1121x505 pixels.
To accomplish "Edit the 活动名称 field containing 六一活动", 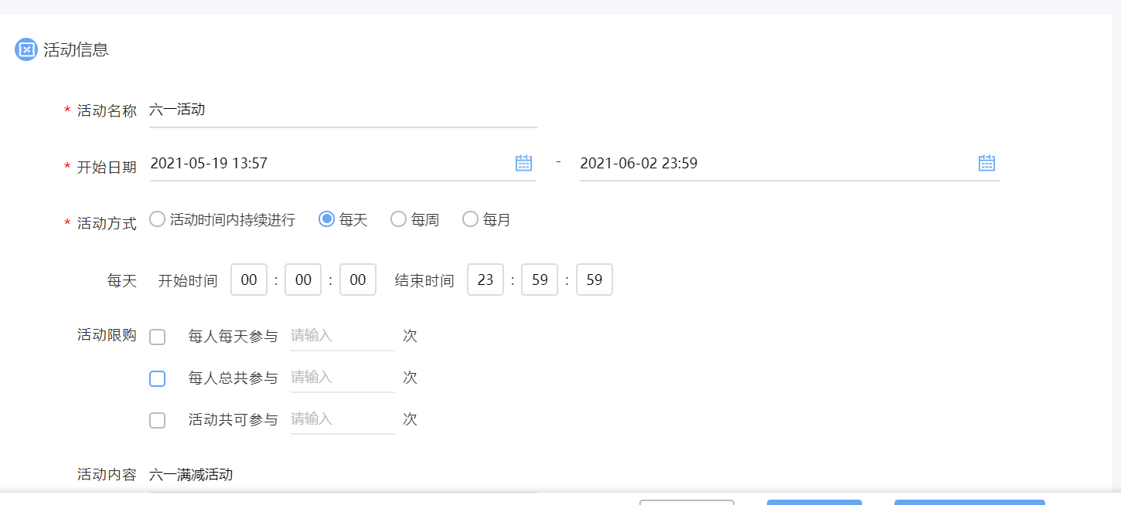I will click(343, 110).
